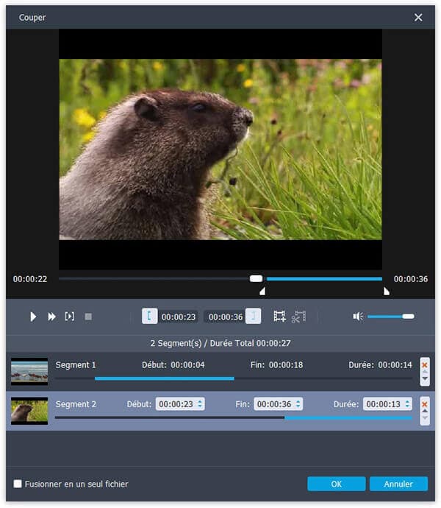Viewport: 441px width, 508px height.
Task: Click the blue selected range on the main timeline
Action: (x=324, y=278)
